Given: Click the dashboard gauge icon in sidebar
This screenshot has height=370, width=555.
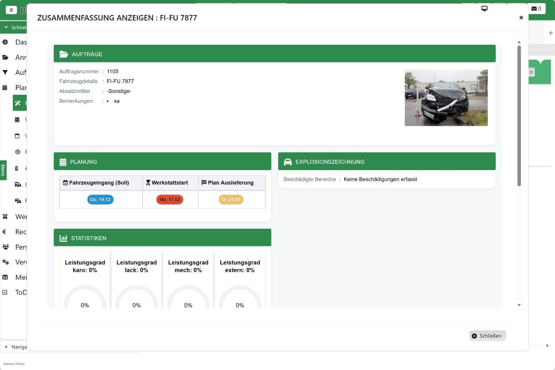Looking at the screenshot, I should [6, 42].
